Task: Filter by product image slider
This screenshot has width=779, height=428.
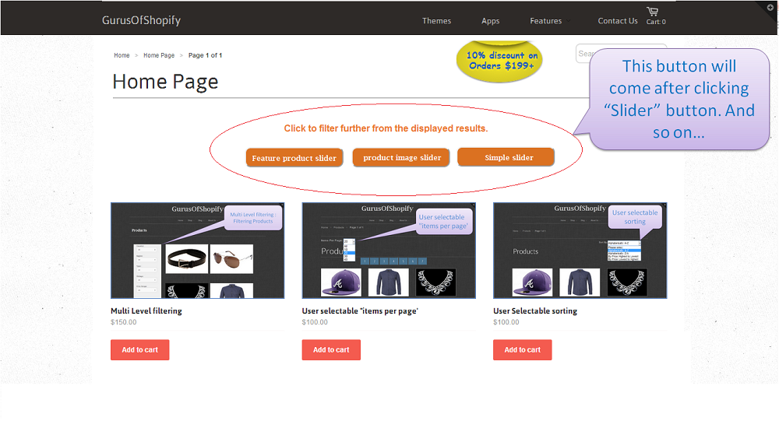Action: coord(401,157)
